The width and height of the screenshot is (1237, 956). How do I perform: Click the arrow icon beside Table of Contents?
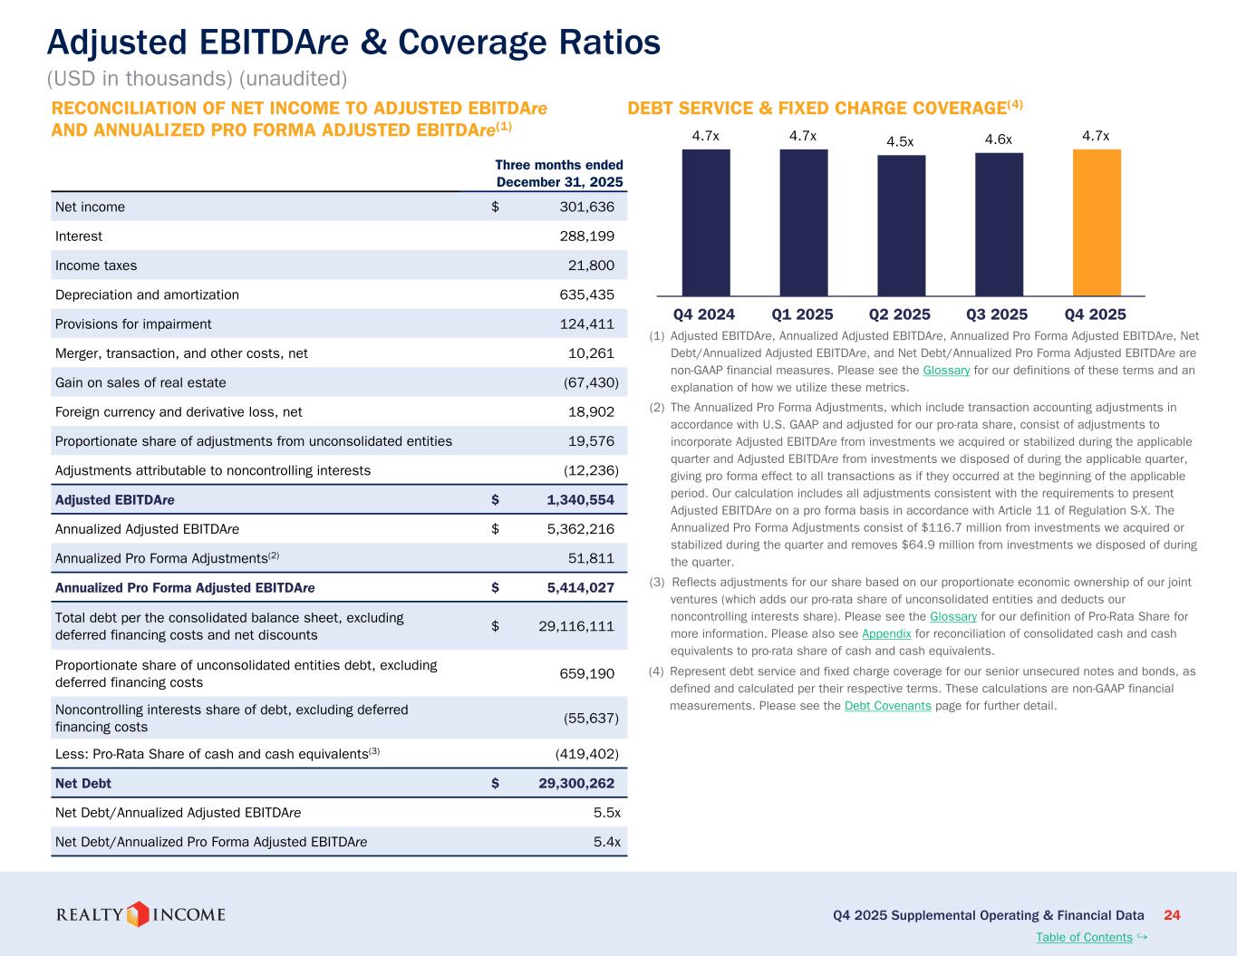point(1142,936)
